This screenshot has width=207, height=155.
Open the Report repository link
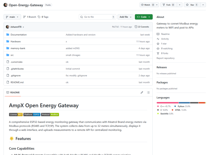click(x=165, y=58)
